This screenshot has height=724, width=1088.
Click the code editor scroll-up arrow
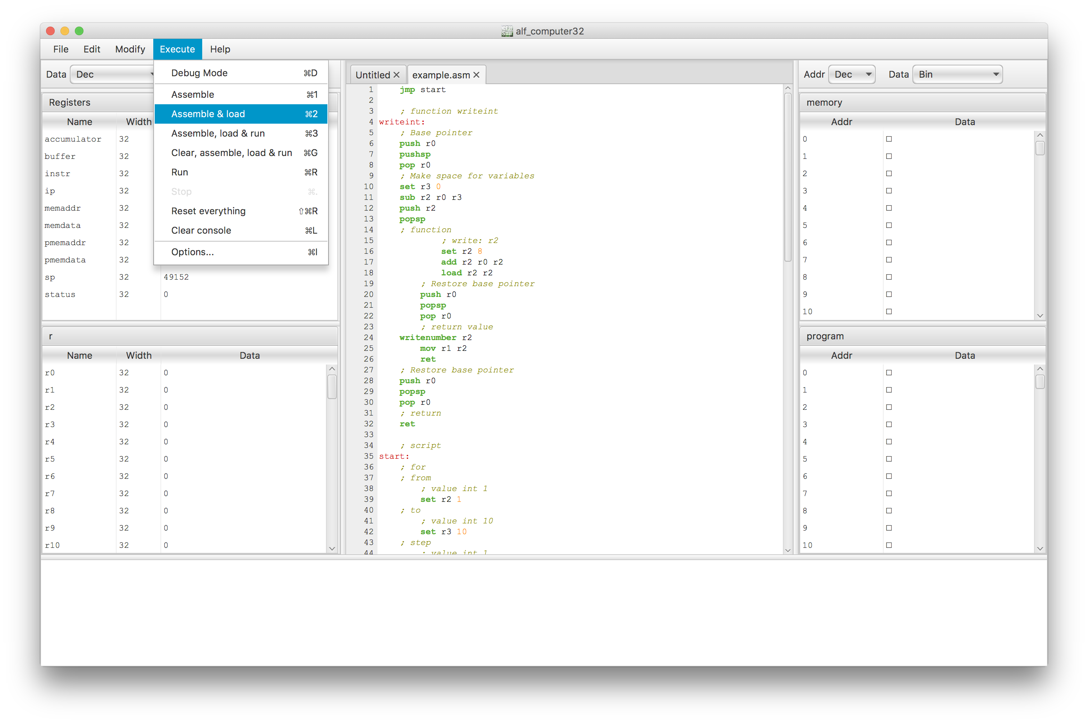point(788,88)
